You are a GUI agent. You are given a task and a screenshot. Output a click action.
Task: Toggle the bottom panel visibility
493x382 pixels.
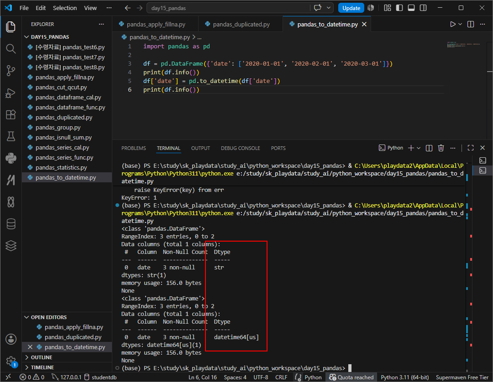pyautogui.click(x=411, y=8)
